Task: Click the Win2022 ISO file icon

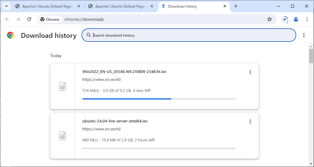Action: (x=62, y=86)
